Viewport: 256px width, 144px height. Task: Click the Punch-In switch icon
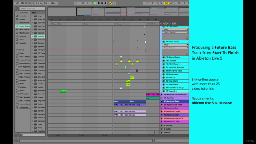pos(161,3)
